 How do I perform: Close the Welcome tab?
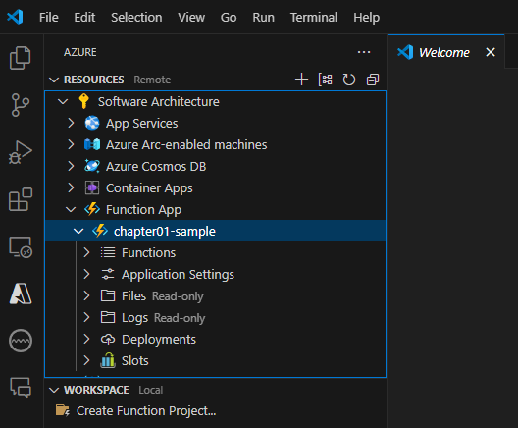coord(491,52)
